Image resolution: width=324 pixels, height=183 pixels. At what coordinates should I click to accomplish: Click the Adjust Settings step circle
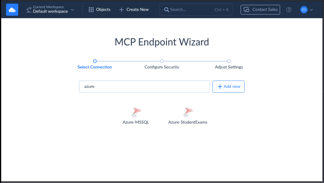[229, 61]
